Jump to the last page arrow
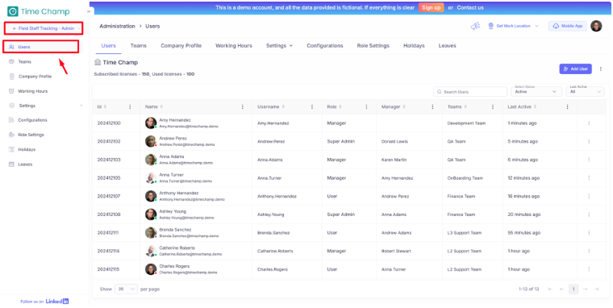 pyautogui.click(x=597, y=289)
